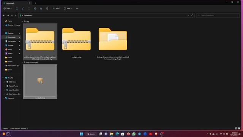
Task: Open Network in the sidebar
Action: pyautogui.click(x=11, y=98)
